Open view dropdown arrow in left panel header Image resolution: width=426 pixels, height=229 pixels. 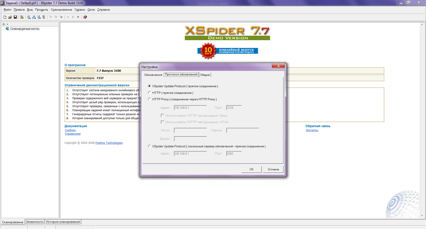(7, 24)
